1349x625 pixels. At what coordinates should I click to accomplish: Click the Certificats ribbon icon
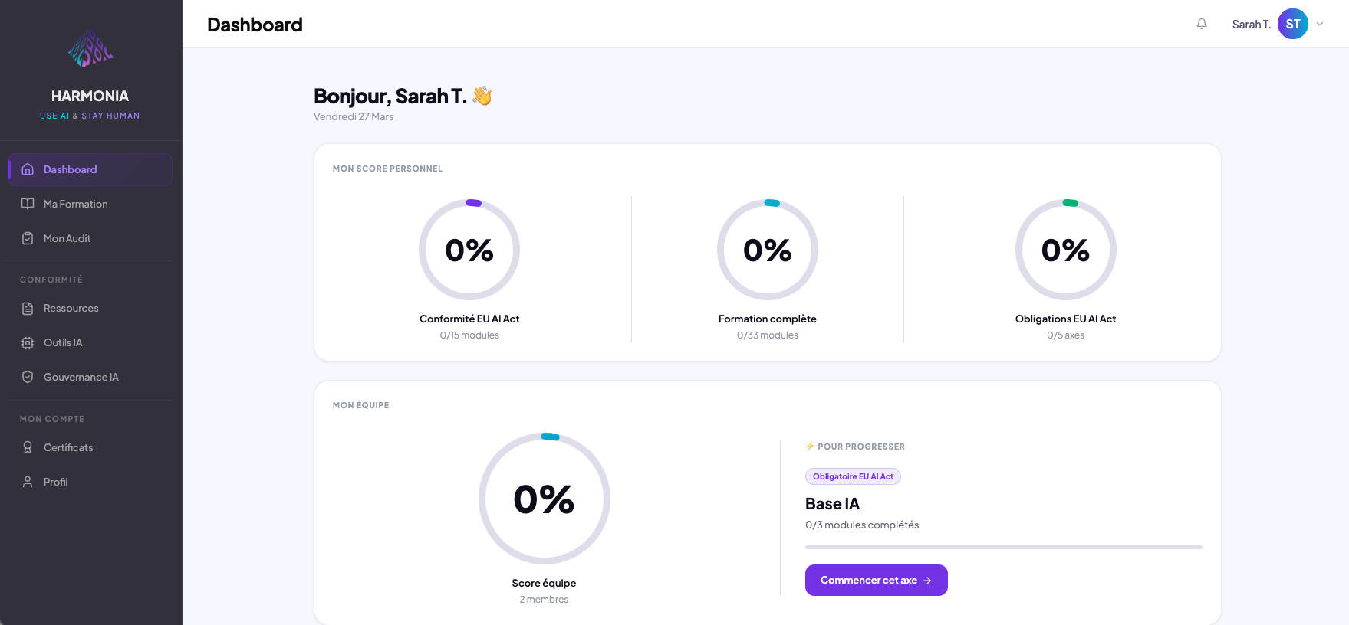pos(28,447)
